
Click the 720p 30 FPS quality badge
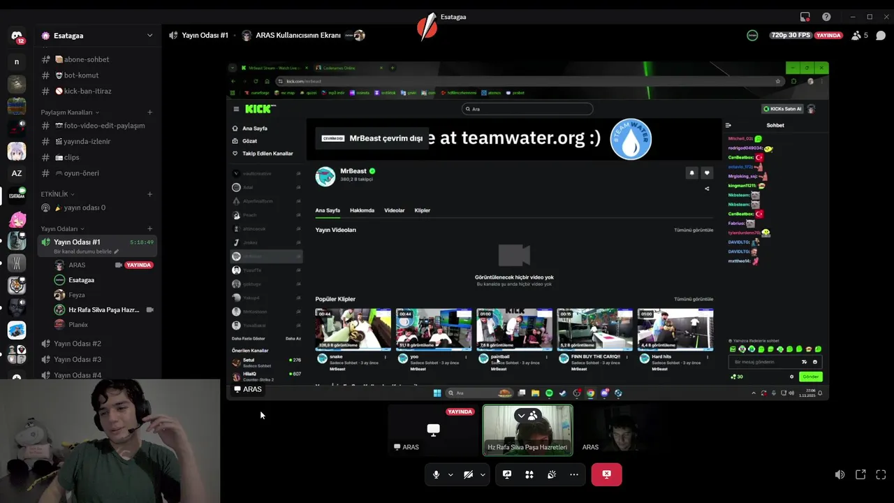tap(790, 35)
